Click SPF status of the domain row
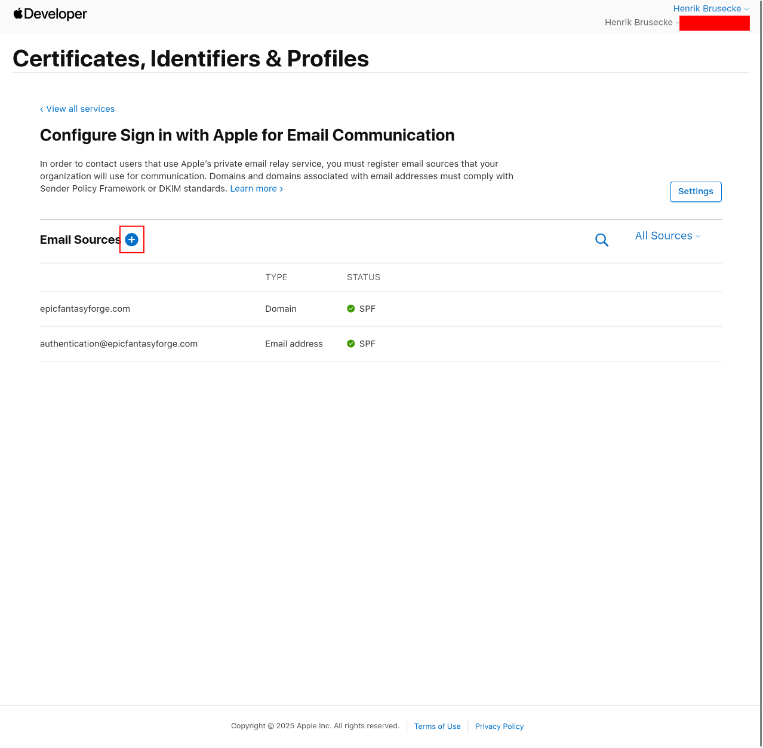The image size is (763, 748). pyautogui.click(x=367, y=309)
